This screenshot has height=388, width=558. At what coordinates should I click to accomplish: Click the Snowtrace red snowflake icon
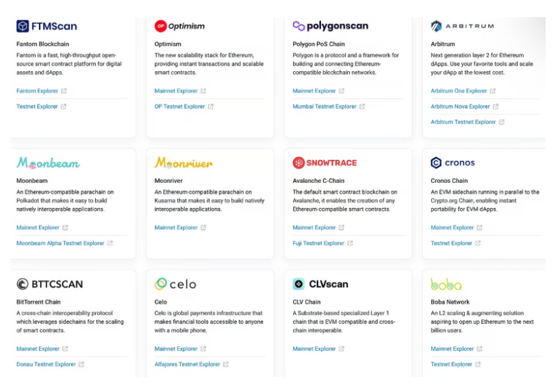(299, 163)
